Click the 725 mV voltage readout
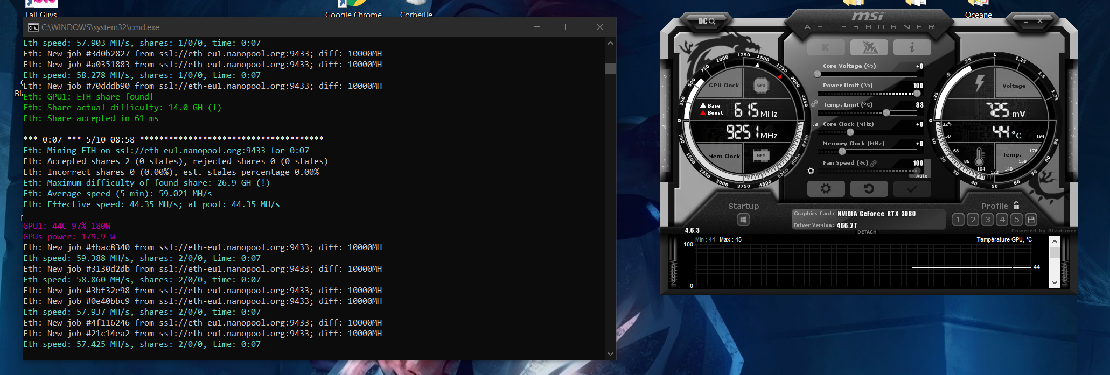This screenshot has height=375, width=1110. coord(1005,110)
